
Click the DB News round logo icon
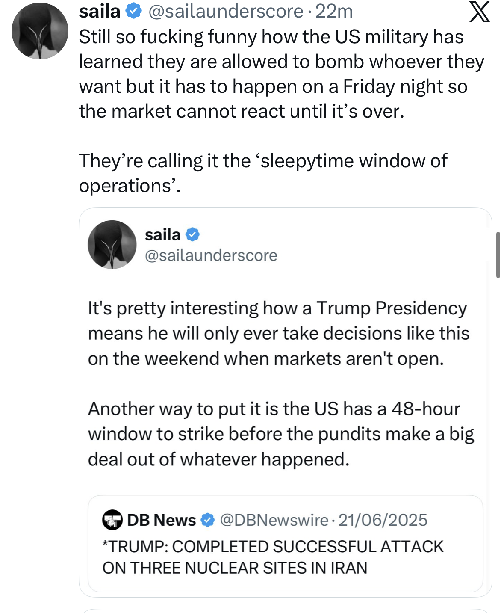(112, 520)
